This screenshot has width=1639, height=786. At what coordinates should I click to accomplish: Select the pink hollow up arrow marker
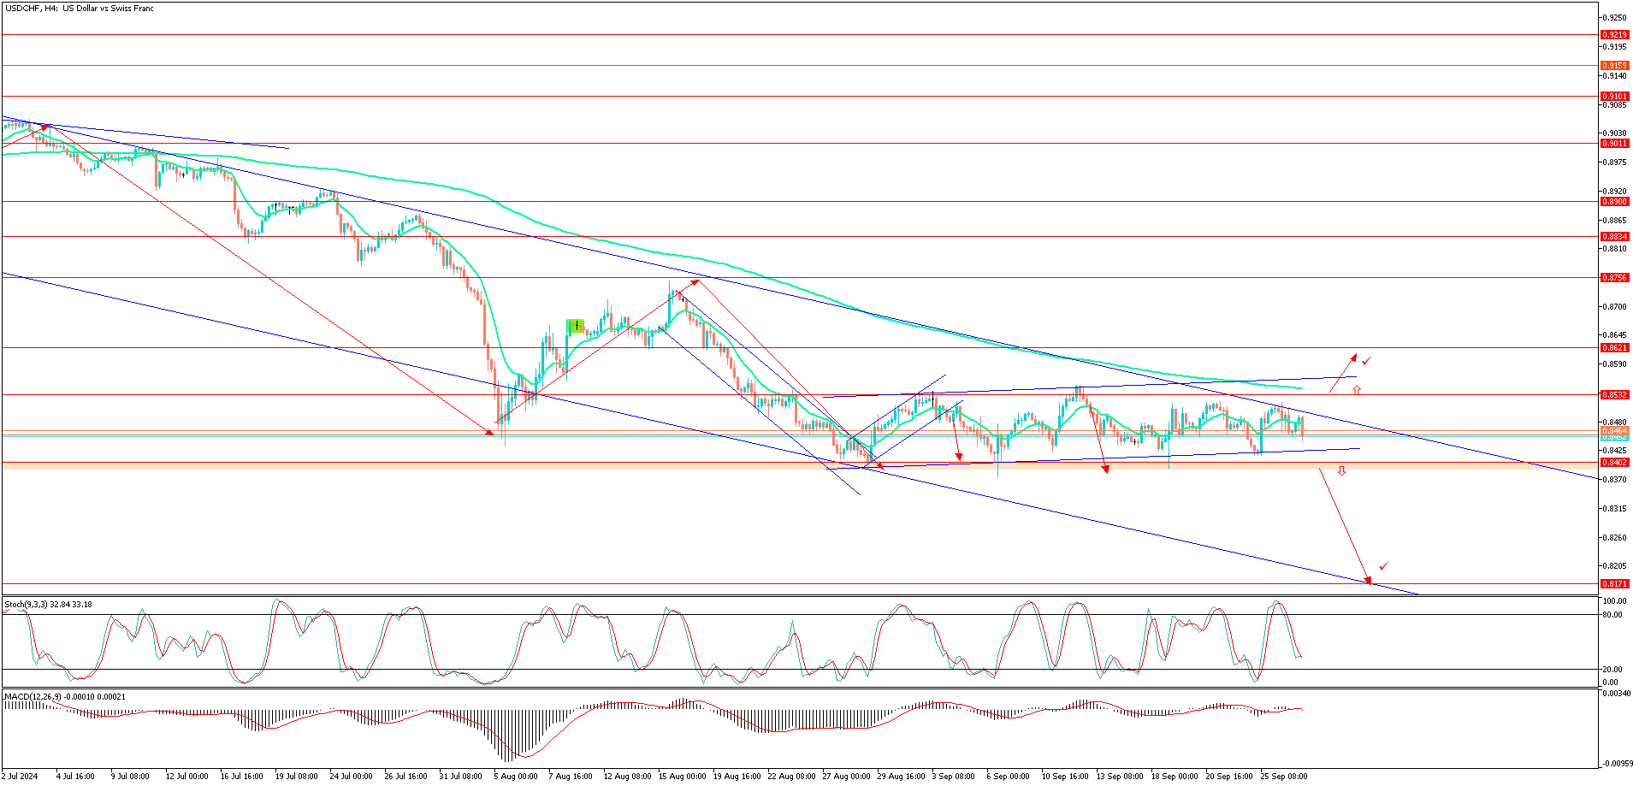pyautogui.click(x=1357, y=390)
